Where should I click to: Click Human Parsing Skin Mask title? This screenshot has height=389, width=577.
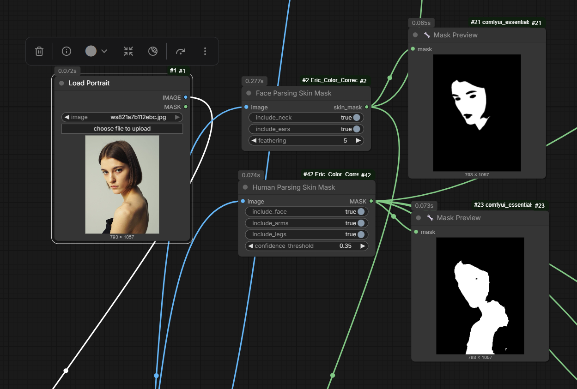click(x=294, y=187)
